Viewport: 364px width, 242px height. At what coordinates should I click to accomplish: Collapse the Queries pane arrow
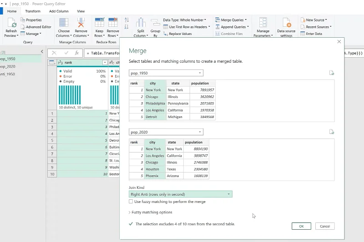point(42,51)
